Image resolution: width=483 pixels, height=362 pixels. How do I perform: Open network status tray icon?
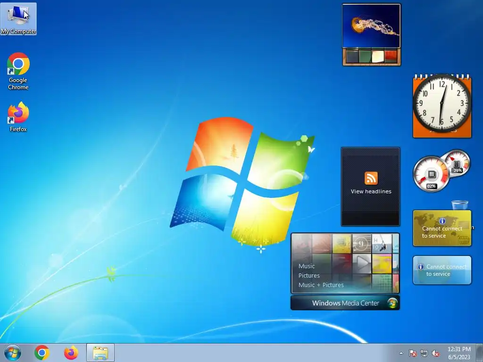coord(424,353)
